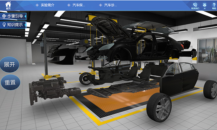The width and height of the screenshot is (217, 130).
Task: Click the 联系我们 contact icon
Action: (195, 6)
